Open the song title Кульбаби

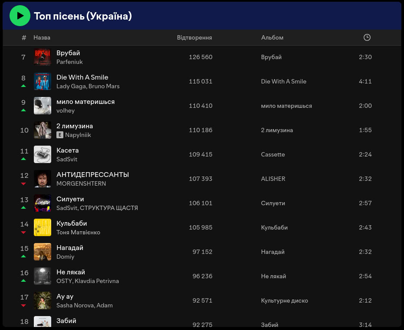click(72, 223)
